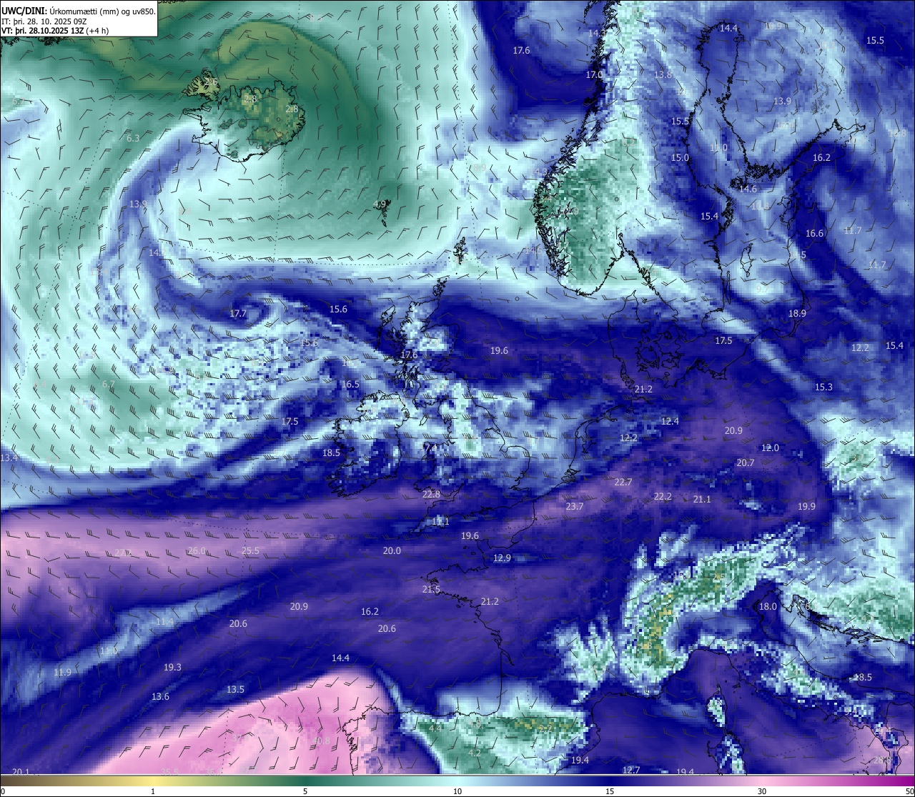The height and width of the screenshot is (797, 915).
Task: Click the map value '12.0'
Action: [770, 447]
